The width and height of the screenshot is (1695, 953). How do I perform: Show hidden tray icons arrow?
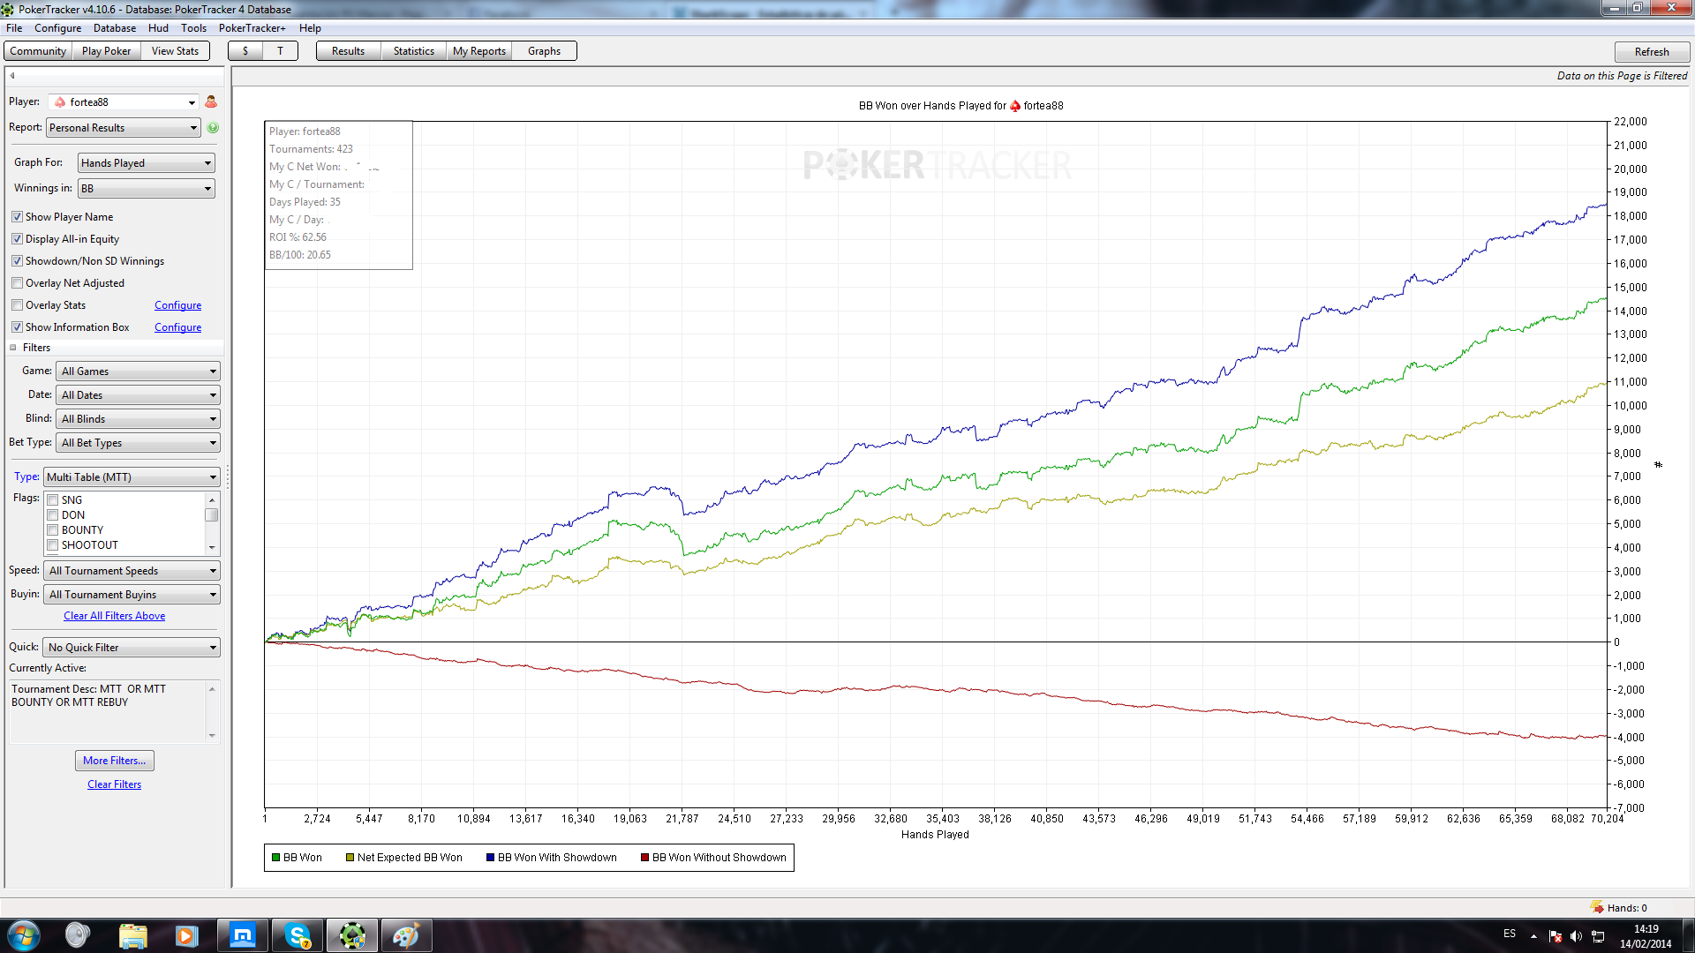click(x=1533, y=936)
